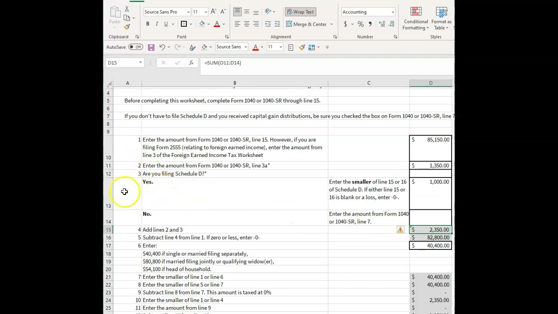Click the Insert Function fx icon

(x=191, y=63)
